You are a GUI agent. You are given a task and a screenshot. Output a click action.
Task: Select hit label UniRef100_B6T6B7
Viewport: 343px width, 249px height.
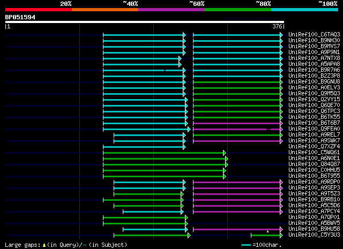pyautogui.click(x=314, y=123)
